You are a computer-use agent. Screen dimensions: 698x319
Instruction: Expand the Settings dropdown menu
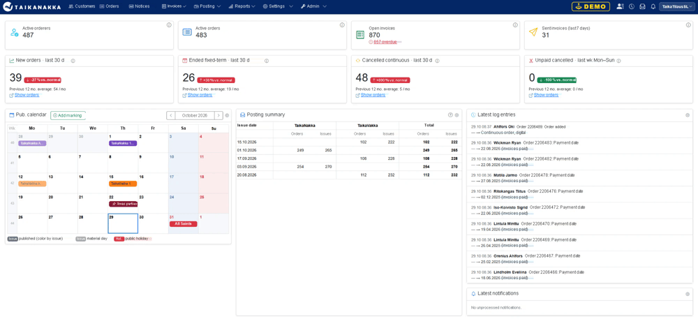tap(278, 7)
